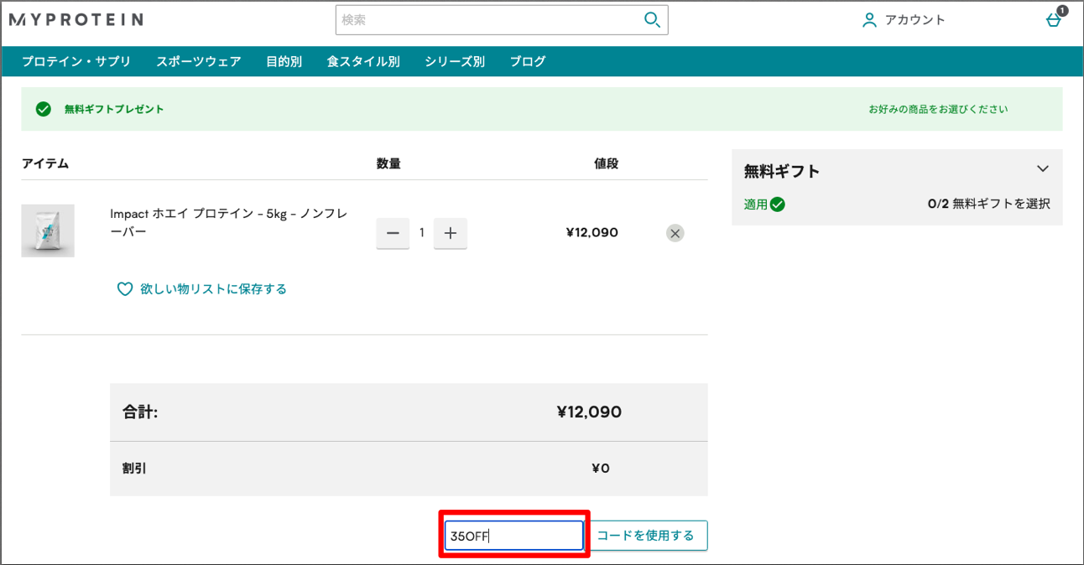Click the item price ¥12,090
The width and height of the screenshot is (1084, 565).
(x=592, y=233)
